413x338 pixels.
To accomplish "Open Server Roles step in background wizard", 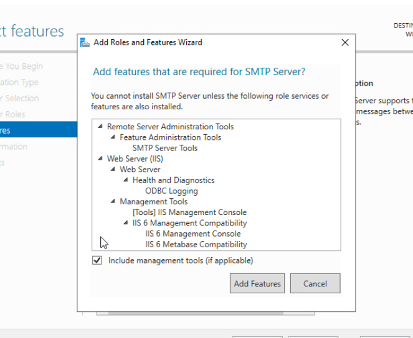I will click(12, 114).
